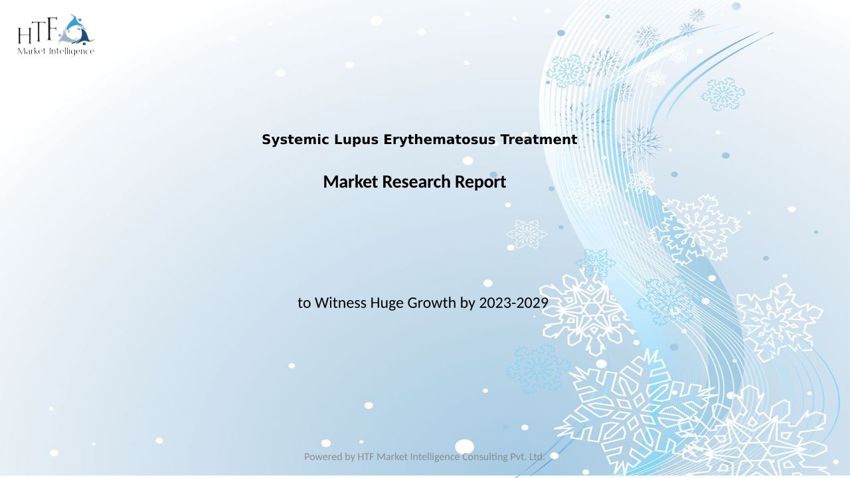Select 'to Witness Huge Growth by 2023-2029' text
This screenshot has height=478, width=850.
point(423,303)
